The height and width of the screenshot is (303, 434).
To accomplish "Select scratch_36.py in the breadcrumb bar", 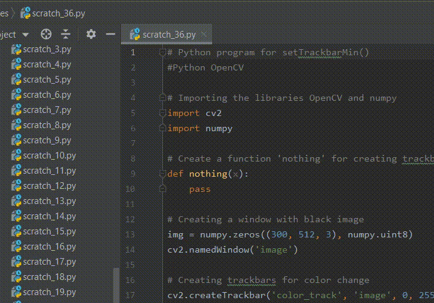I will pyautogui.click(x=58, y=12).
